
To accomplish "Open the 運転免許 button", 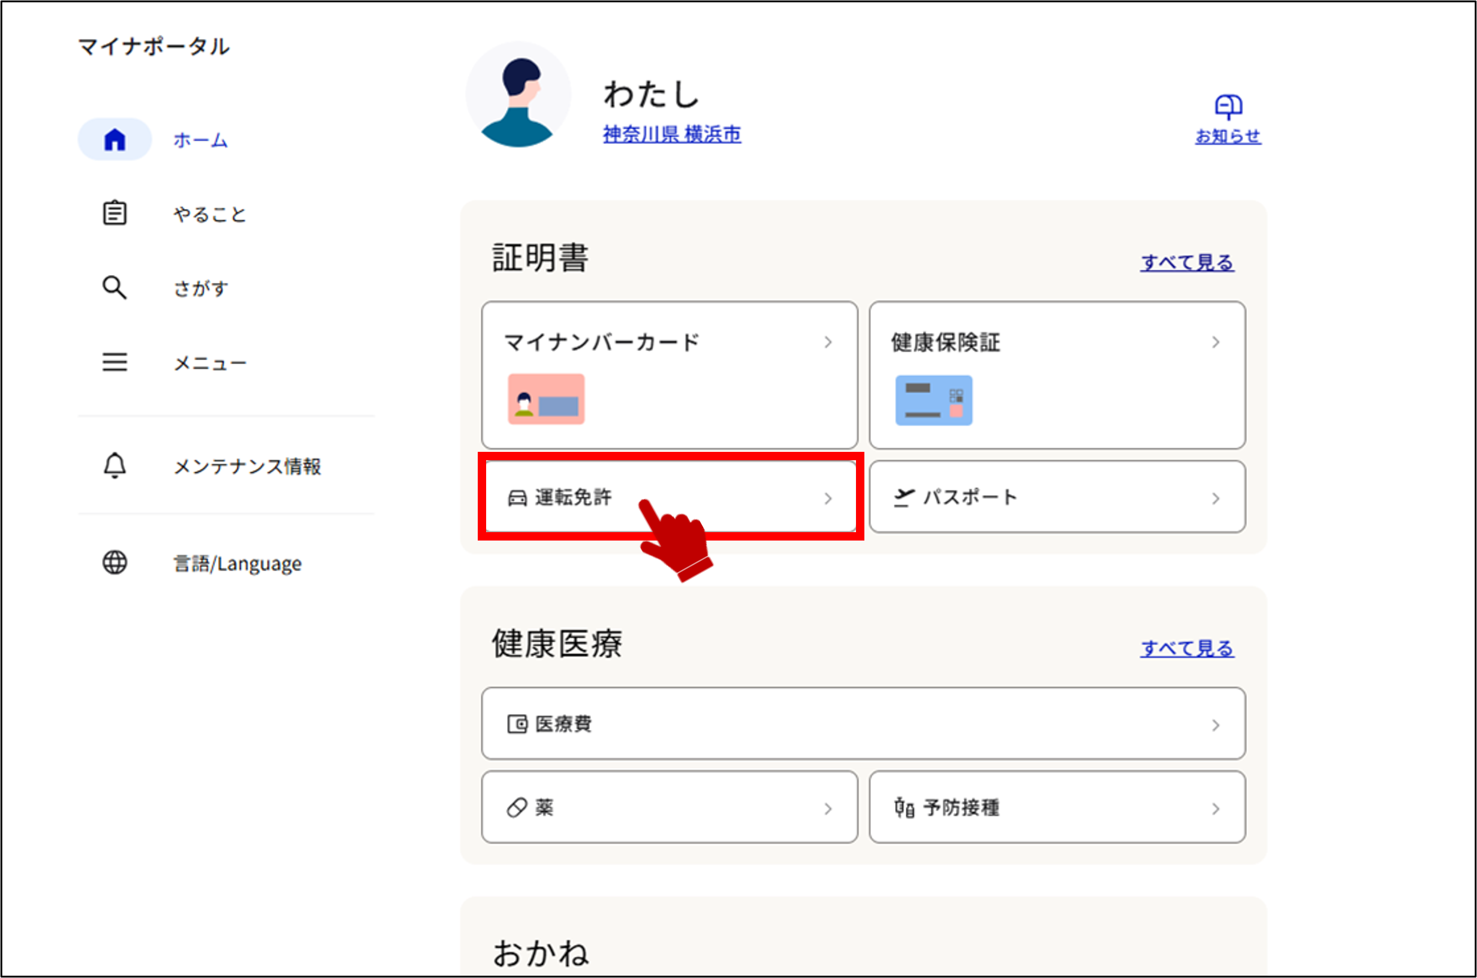I will (x=671, y=496).
